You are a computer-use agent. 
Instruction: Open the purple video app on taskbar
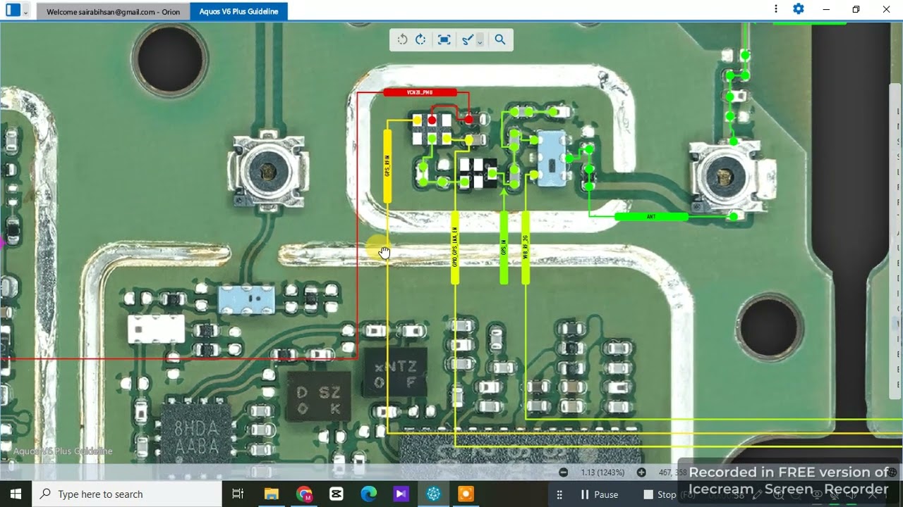click(x=401, y=494)
